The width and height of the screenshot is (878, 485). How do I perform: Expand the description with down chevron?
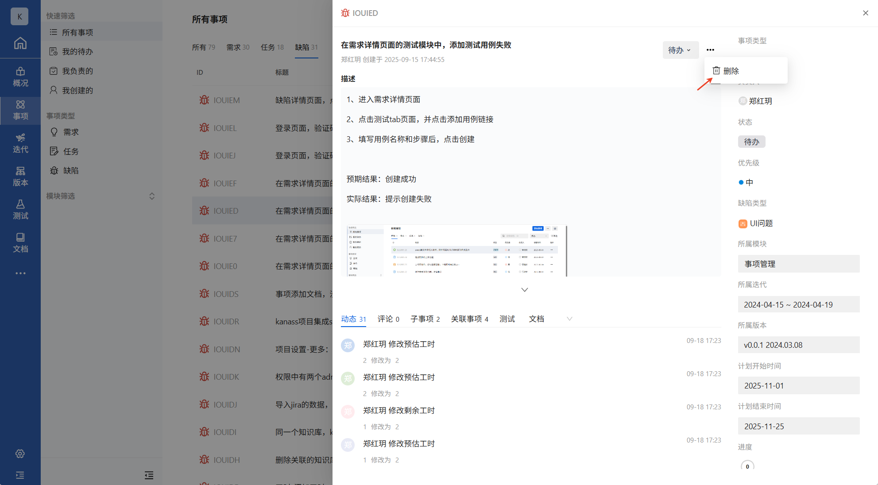point(524,290)
